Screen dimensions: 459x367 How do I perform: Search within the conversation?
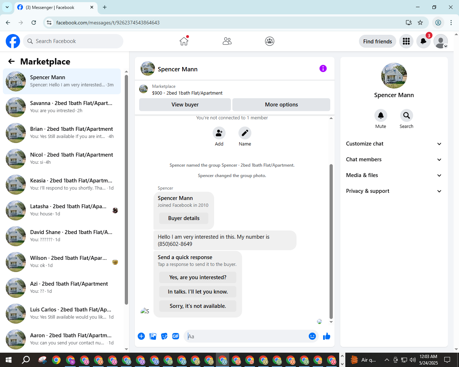(406, 115)
